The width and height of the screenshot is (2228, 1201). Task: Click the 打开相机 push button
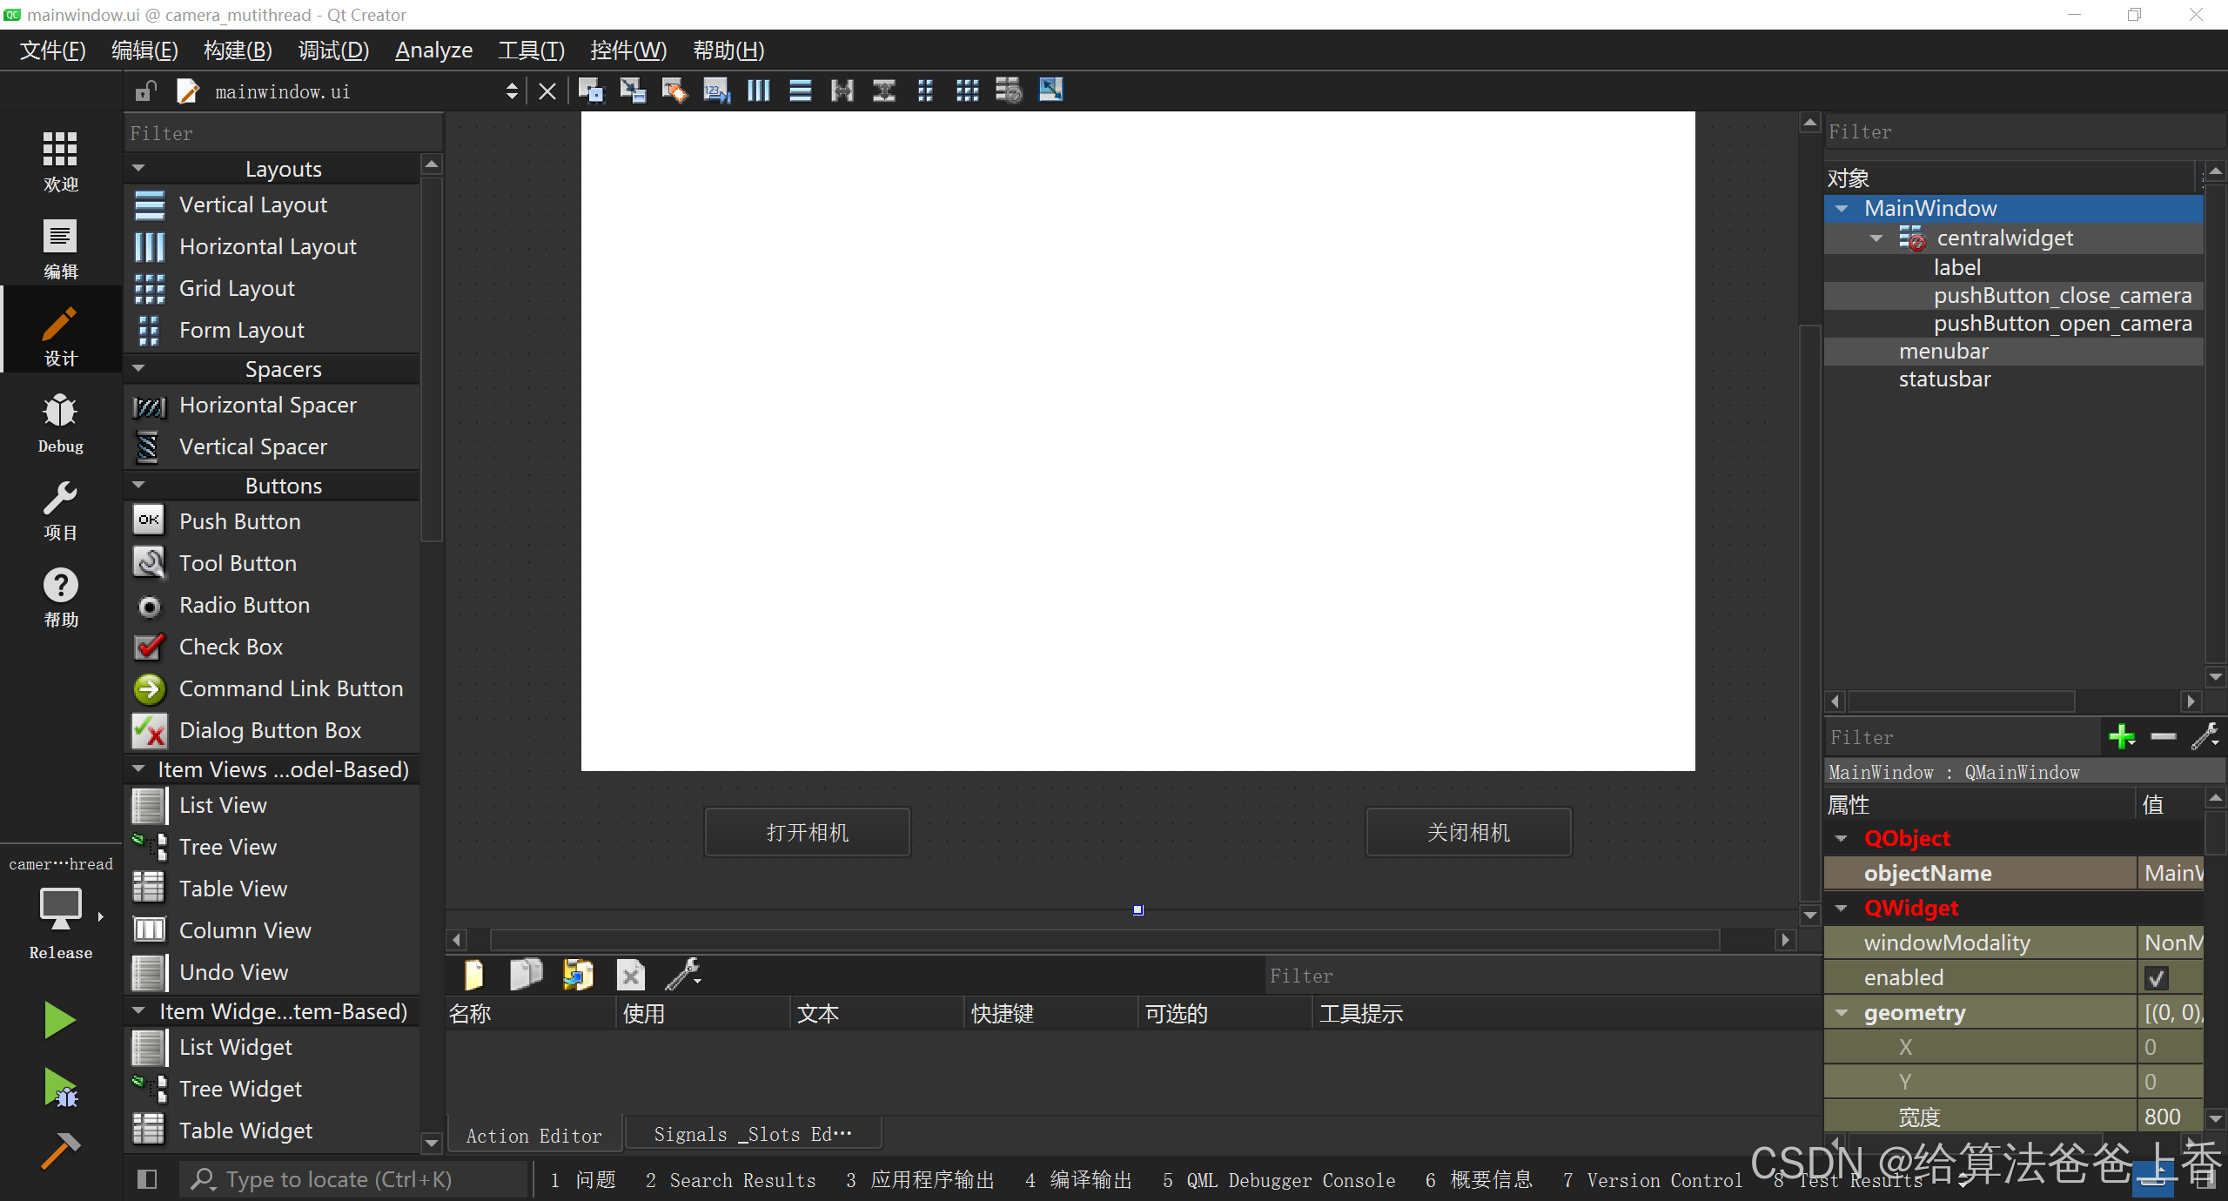point(807,833)
